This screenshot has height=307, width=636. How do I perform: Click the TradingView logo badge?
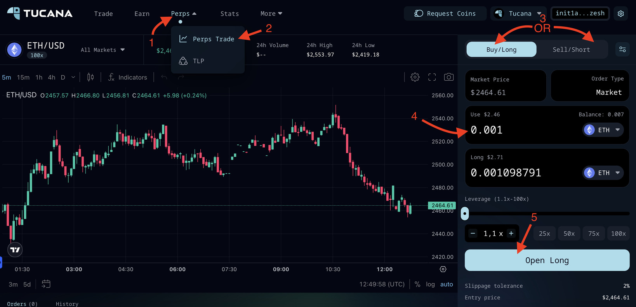click(x=15, y=250)
